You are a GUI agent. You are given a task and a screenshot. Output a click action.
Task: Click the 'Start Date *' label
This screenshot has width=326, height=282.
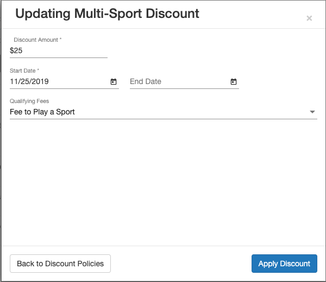[x=24, y=71]
